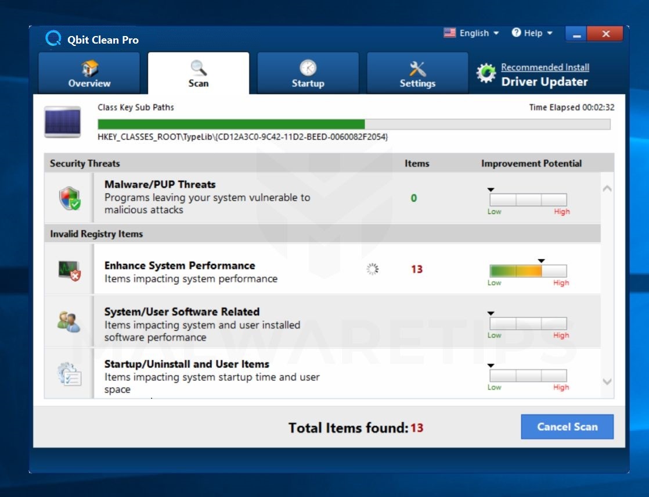Click the Malware/PUP Threats shield icon

pos(70,198)
